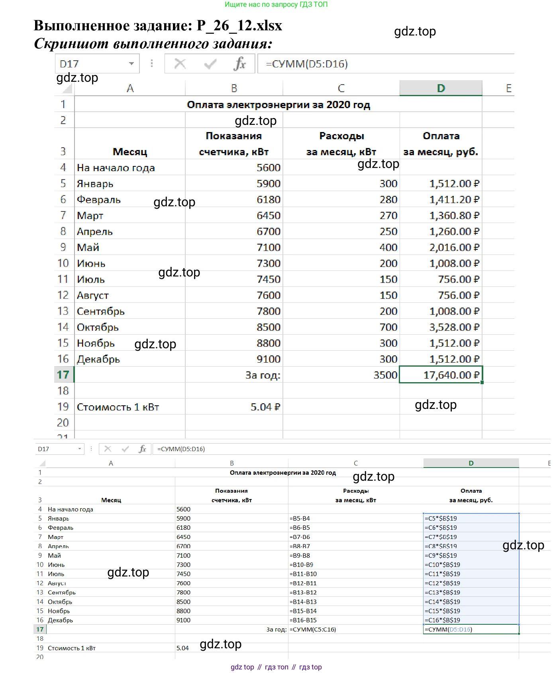
Task: Click the cell =СУММ(C5:C16) in the bottom sheet
Action: click(356, 629)
